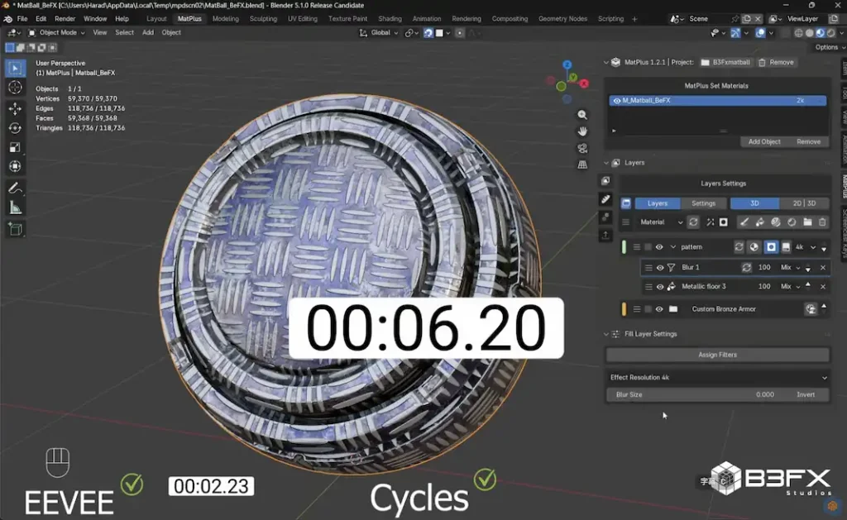Expand the Effect Resolution 4k dropdown
847x520 pixels.
[717, 378]
